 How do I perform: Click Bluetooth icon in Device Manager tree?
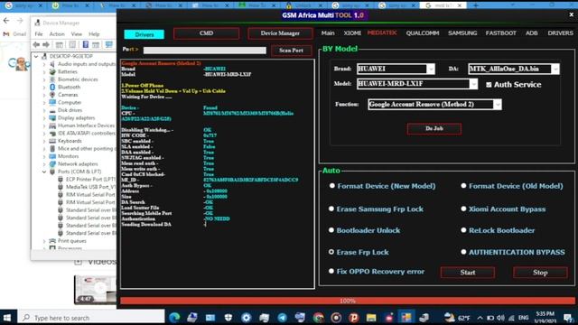point(52,87)
